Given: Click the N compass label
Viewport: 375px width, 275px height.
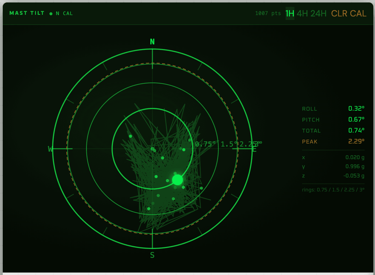Looking at the screenshot, I should pyautogui.click(x=152, y=42).
